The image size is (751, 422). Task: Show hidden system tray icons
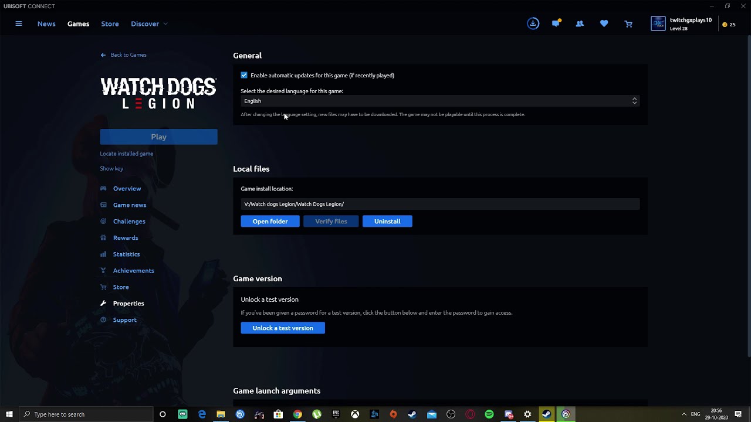pyautogui.click(x=684, y=414)
